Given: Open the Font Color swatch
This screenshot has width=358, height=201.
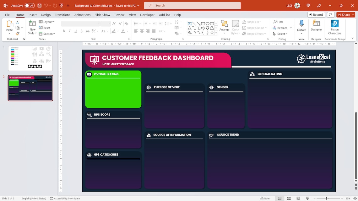Looking at the screenshot, I should tap(123, 31).
